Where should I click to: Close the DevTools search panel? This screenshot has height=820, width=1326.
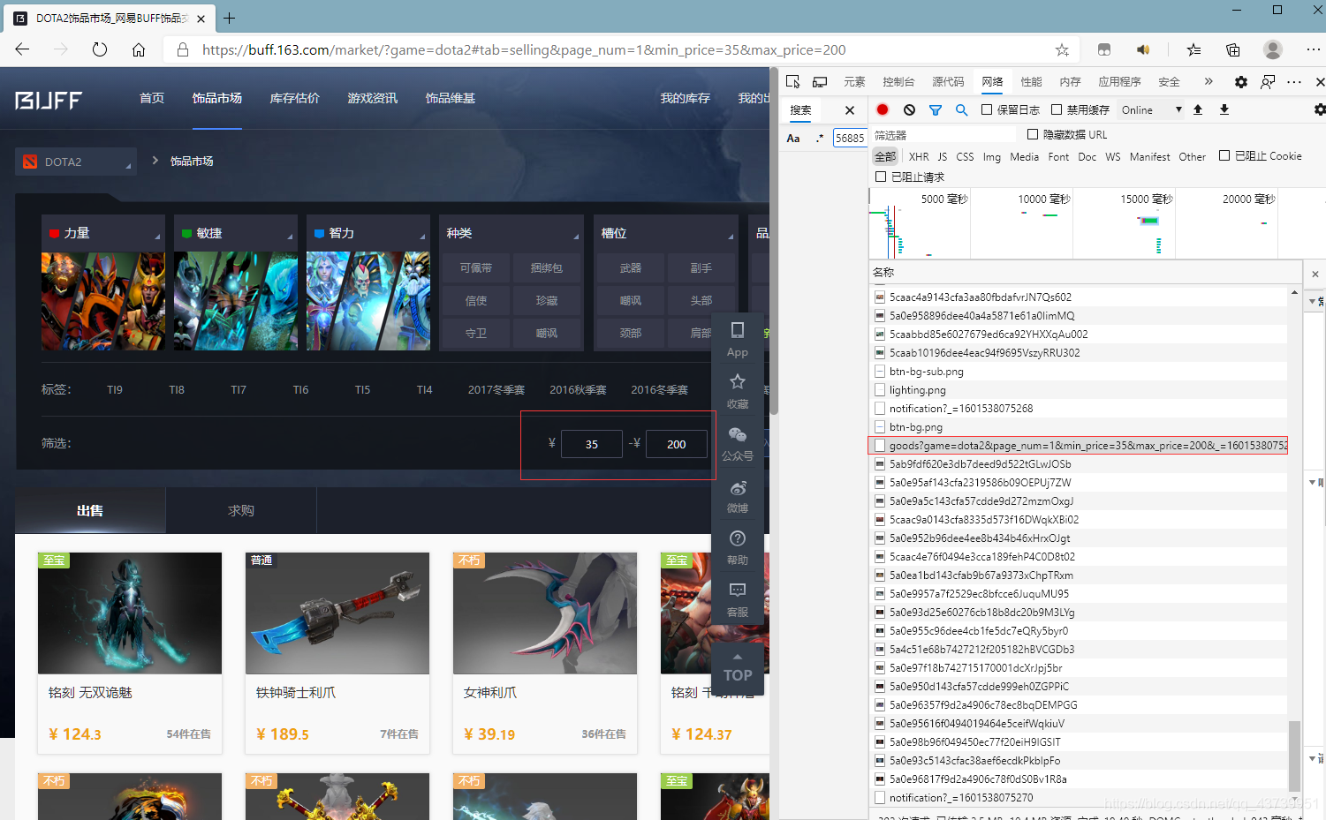pyautogui.click(x=850, y=110)
